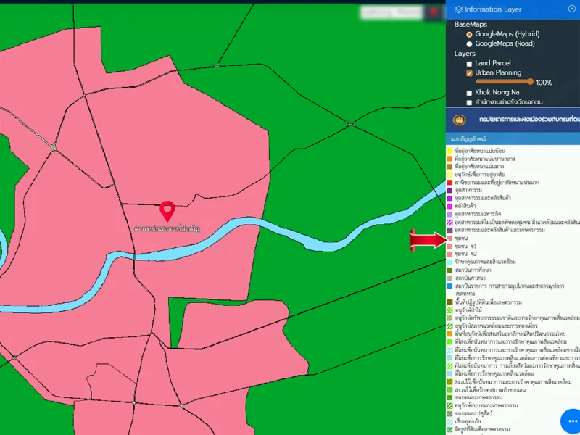Click the pink ชุมชน legend swatch
This screenshot has height=435, width=580.
click(449, 238)
